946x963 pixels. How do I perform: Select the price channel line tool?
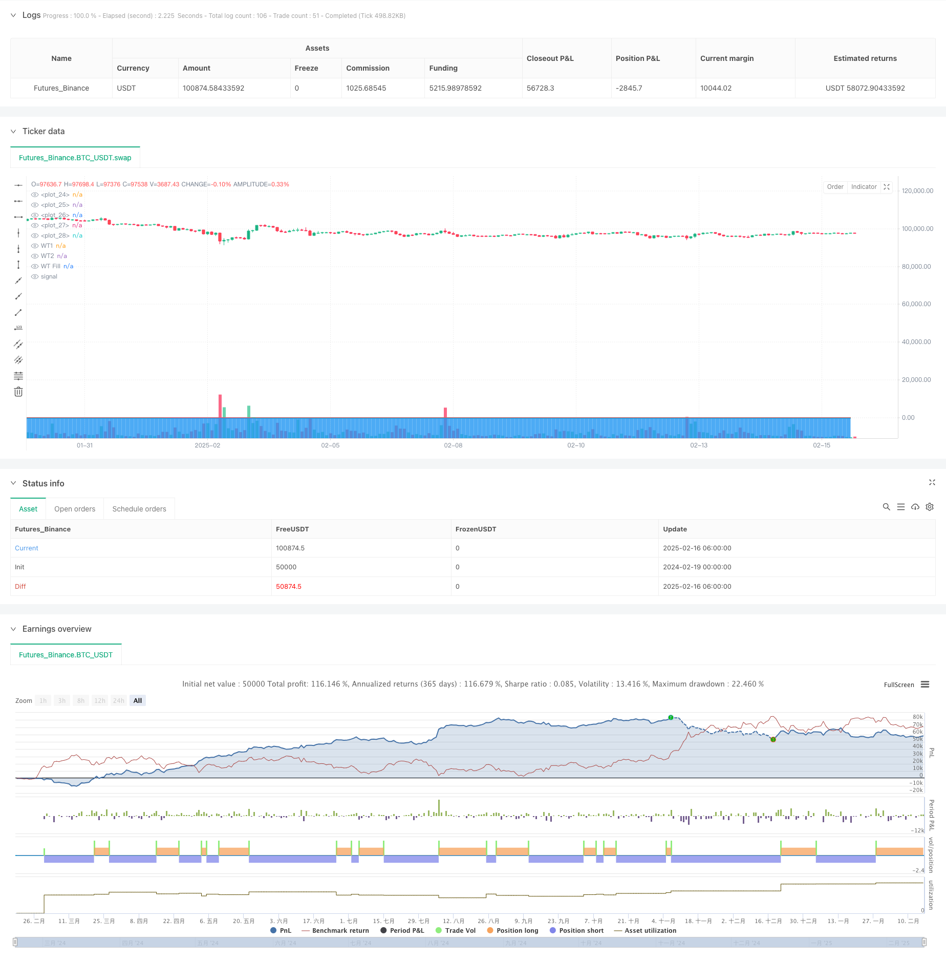tap(18, 344)
